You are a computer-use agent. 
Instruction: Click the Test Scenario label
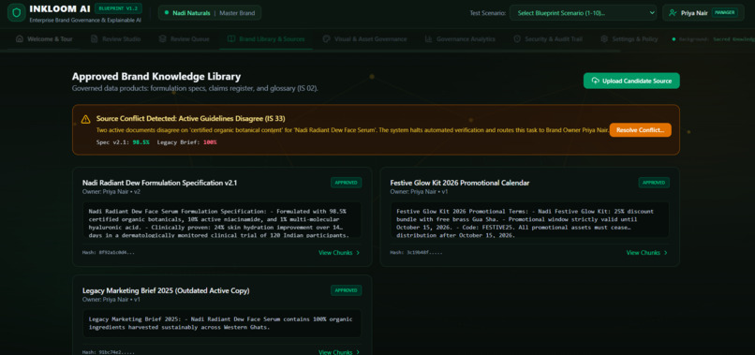pyautogui.click(x=487, y=13)
